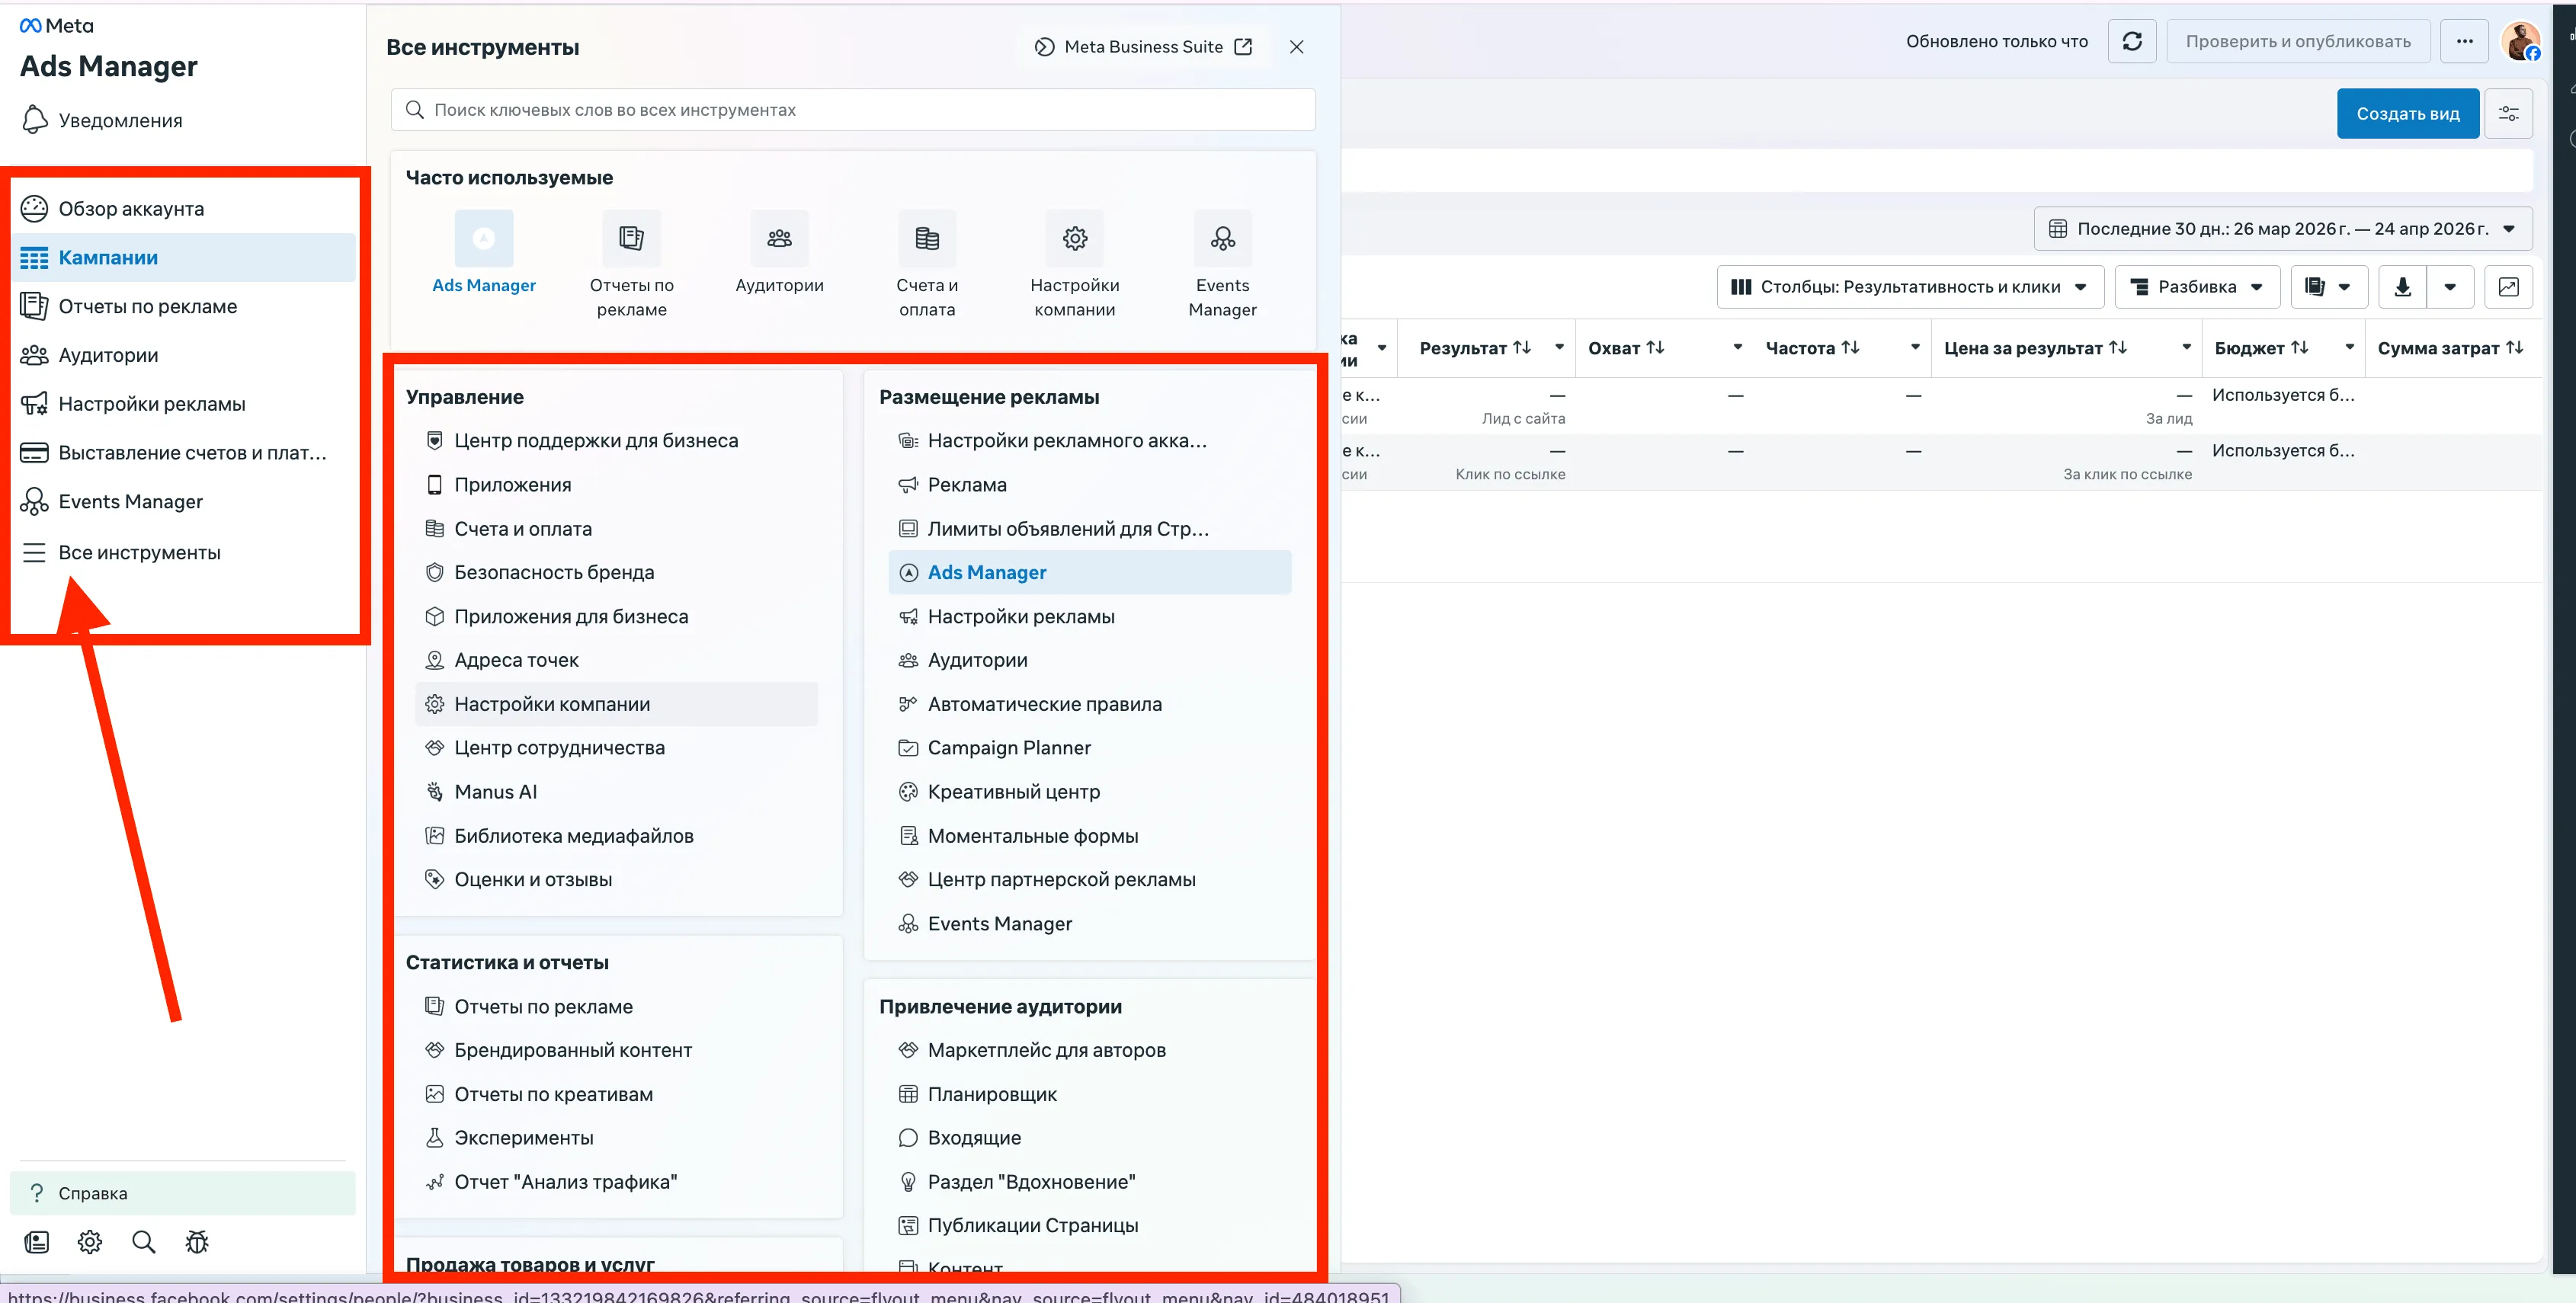Open 'Планировщик' under Привлечение аудитории
Image resolution: width=2576 pixels, height=1303 pixels.
(1089, 1094)
